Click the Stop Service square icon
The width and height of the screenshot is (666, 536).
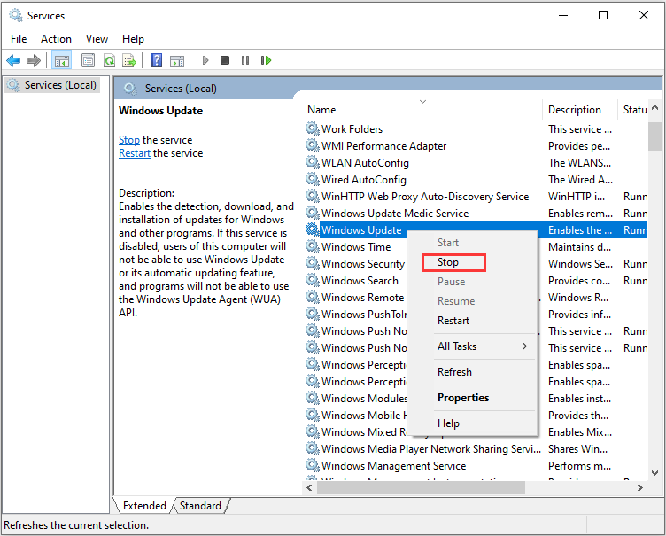[x=225, y=60]
